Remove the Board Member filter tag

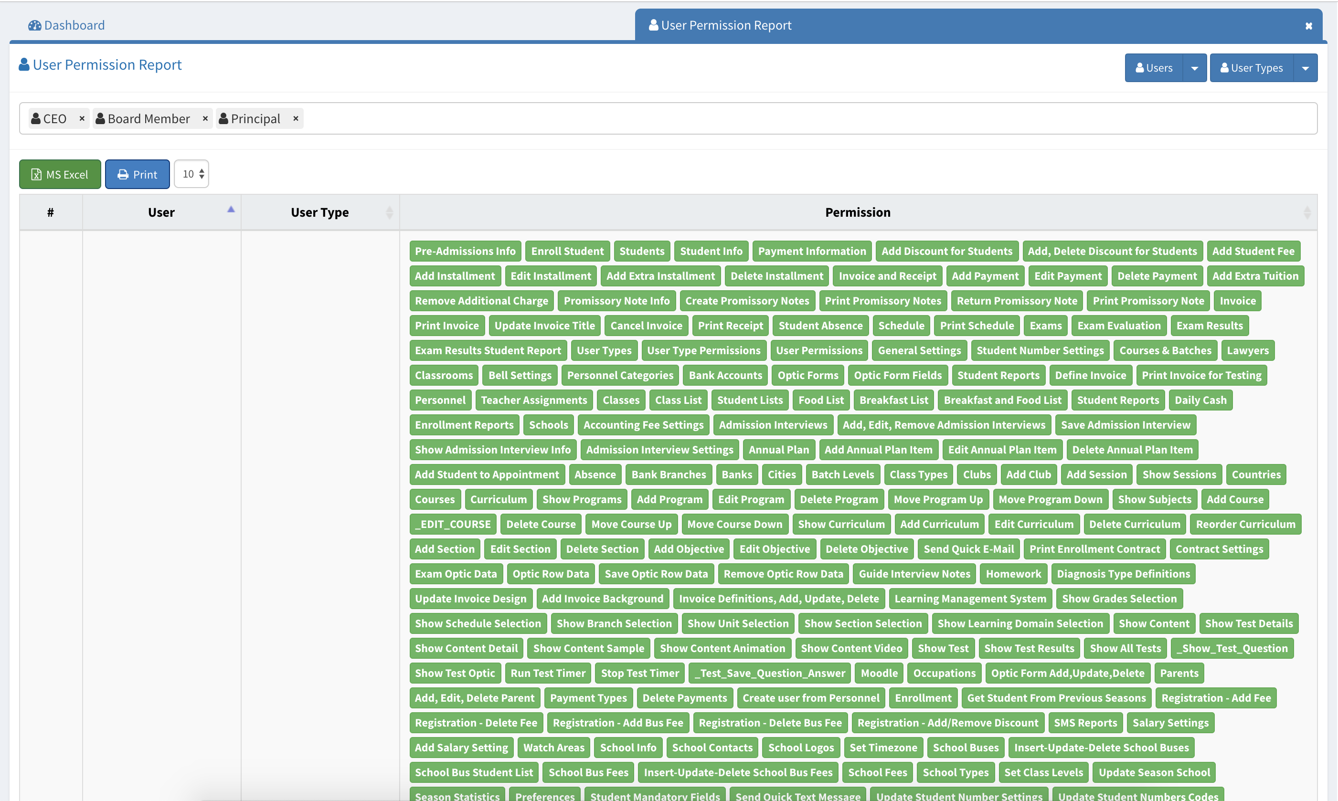point(205,118)
